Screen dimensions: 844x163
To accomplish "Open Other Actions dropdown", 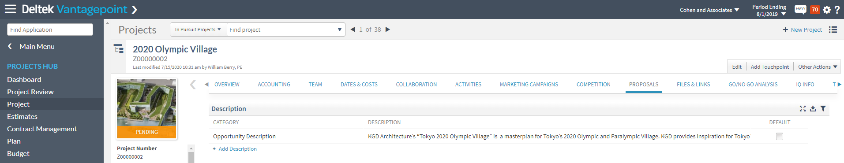I will click(x=818, y=67).
